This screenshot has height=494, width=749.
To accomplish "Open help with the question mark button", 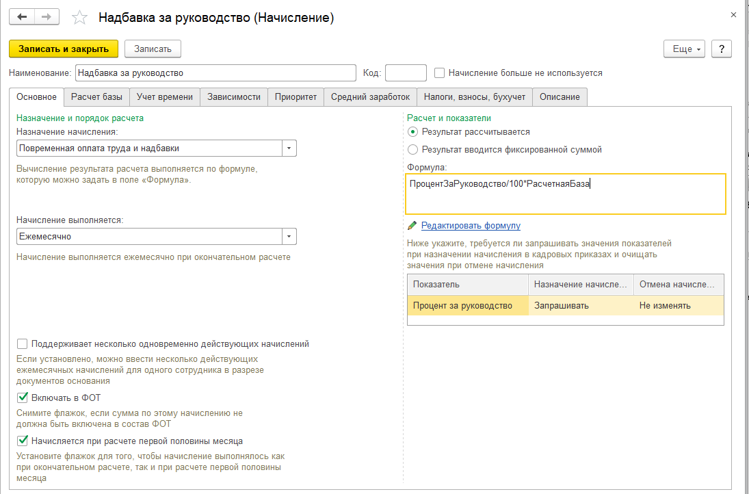I will (722, 49).
